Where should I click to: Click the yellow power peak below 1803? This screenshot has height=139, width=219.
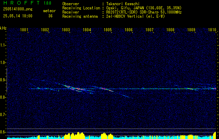click(75, 136)
